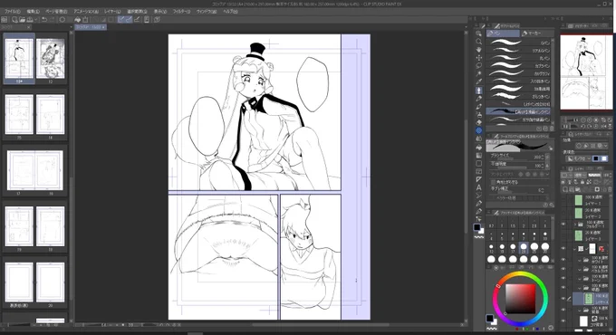Collapse the 背景 layer folder

pyautogui.click(x=579, y=311)
